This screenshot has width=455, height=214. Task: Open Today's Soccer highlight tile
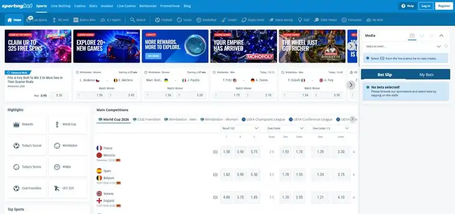(27, 146)
